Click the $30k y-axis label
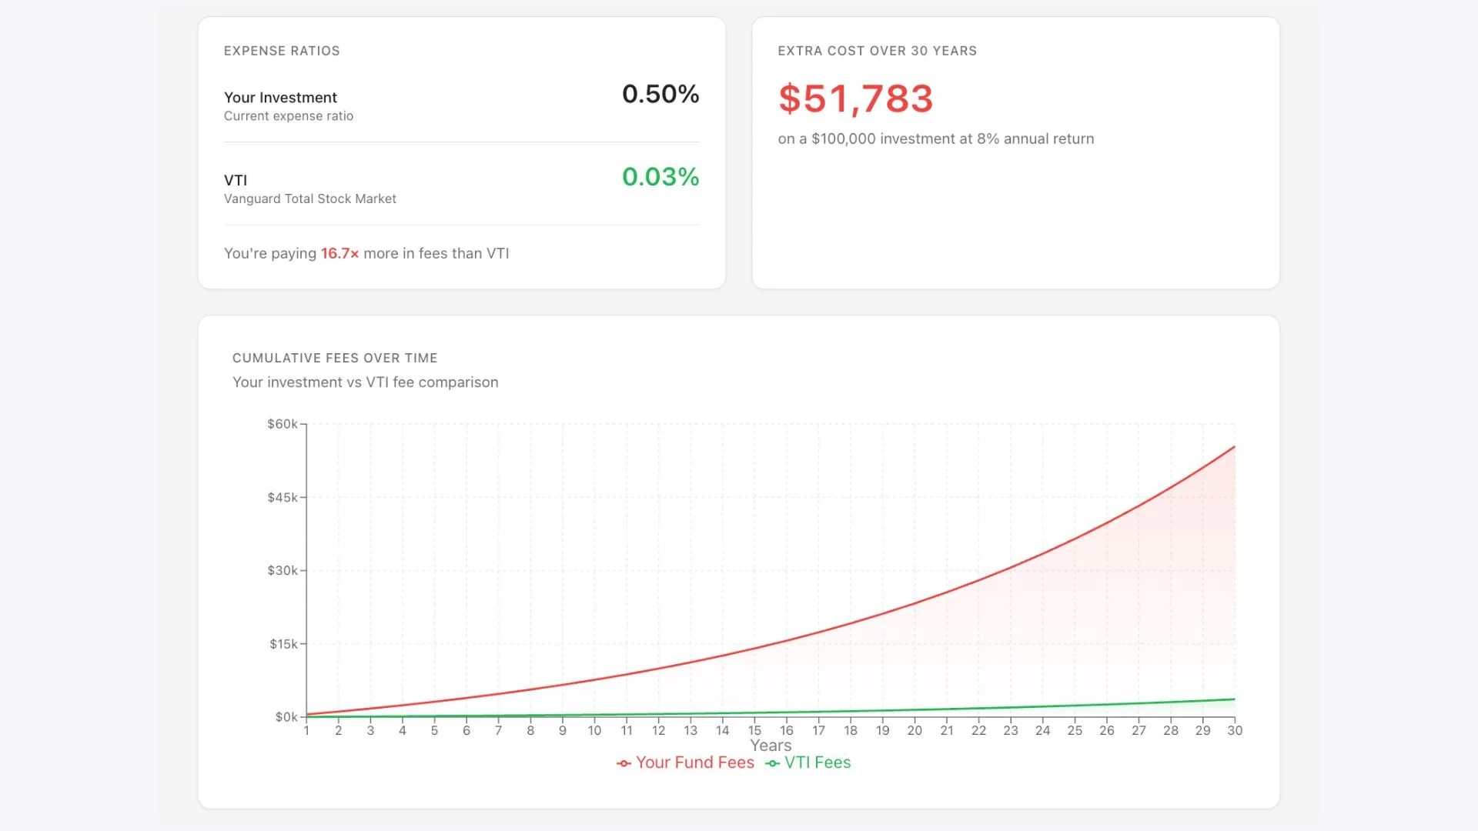 [282, 570]
